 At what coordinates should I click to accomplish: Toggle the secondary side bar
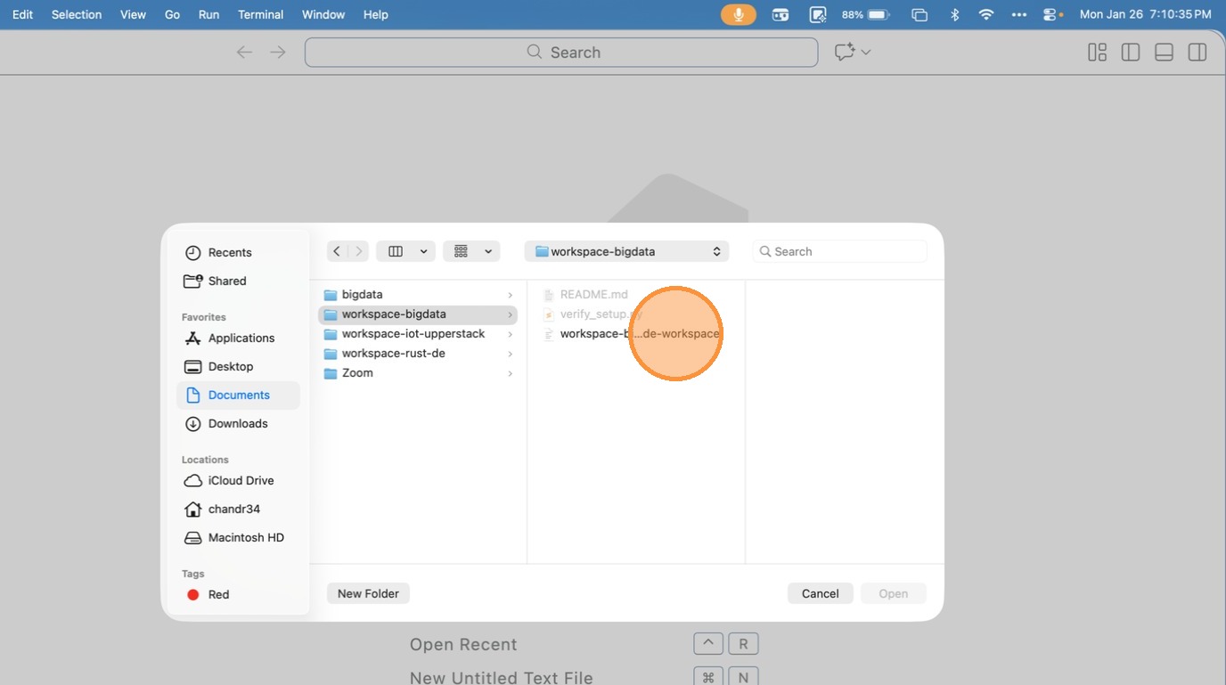coord(1197,53)
